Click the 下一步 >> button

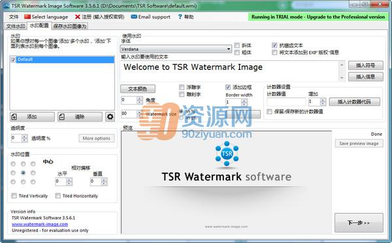(x=359, y=223)
